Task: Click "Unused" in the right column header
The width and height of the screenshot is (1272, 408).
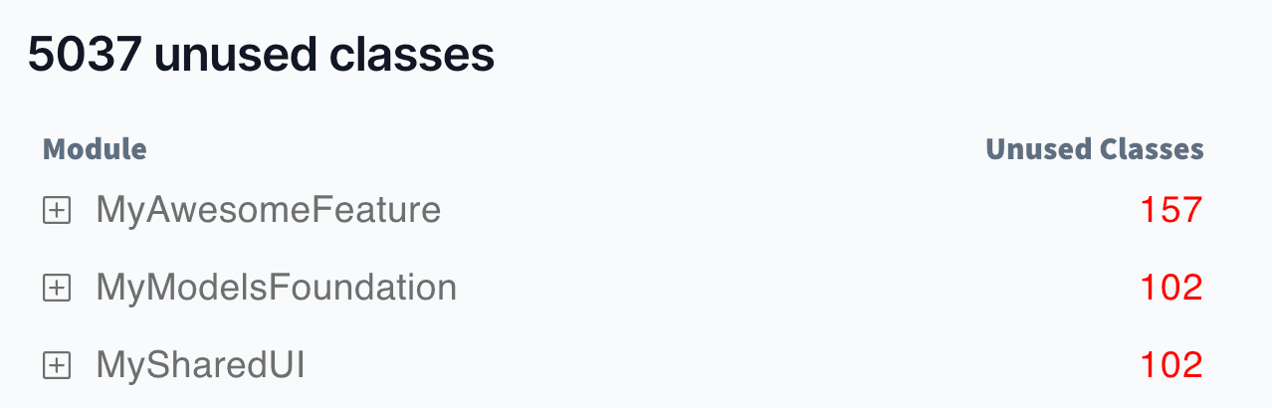Action: tap(1037, 149)
